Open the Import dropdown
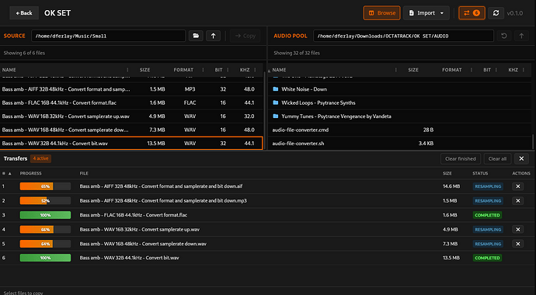Screen dimensions: 536x295 426,13
